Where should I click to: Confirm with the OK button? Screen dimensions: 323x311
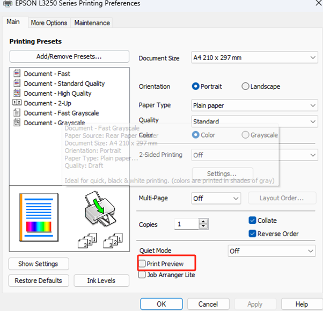161,304
